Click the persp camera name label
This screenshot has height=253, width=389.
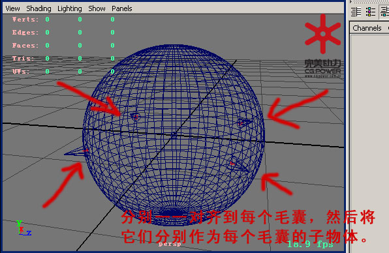pyautogui.click(x=170, y=244)
